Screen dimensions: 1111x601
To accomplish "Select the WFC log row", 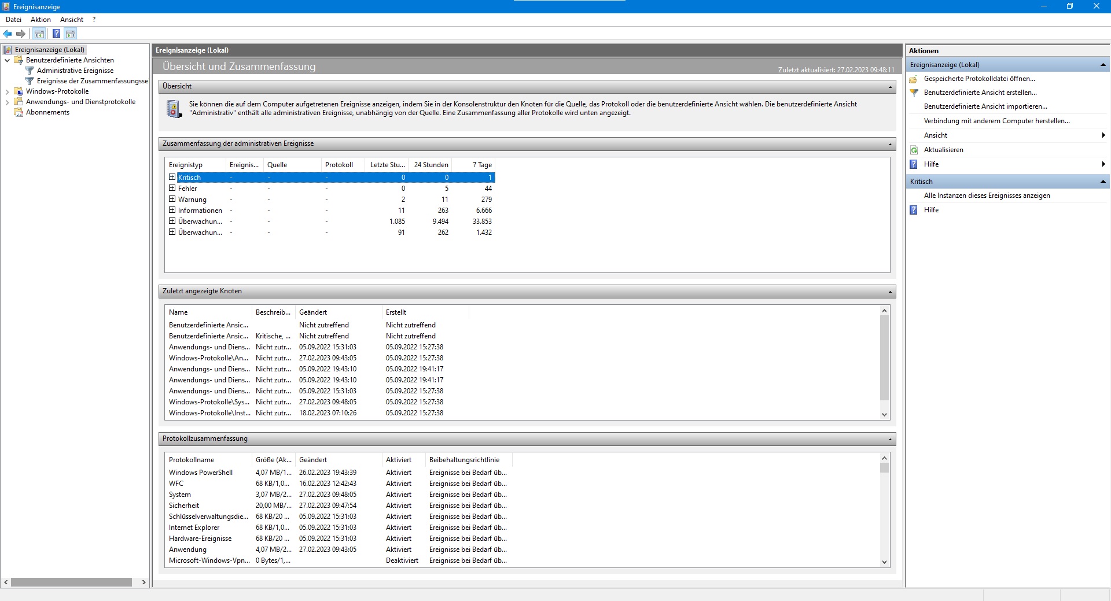I will pos(339,484).
